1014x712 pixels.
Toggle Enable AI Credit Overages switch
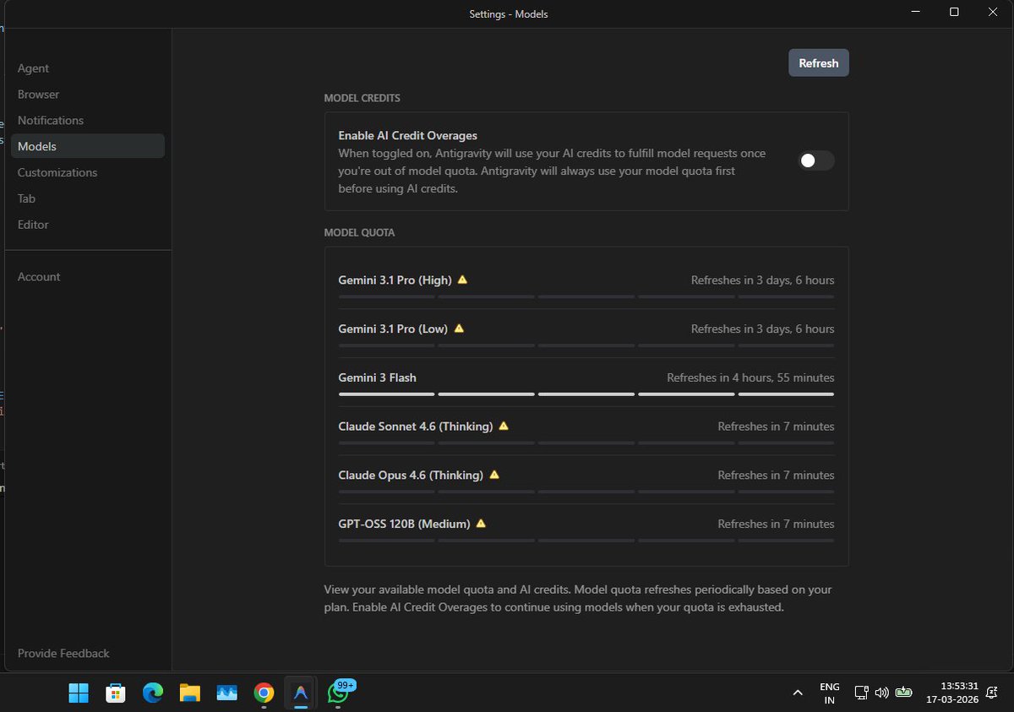click(816, 160)
